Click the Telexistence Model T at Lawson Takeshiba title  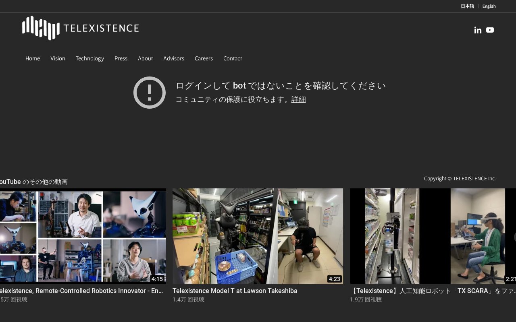coord(235,291)
